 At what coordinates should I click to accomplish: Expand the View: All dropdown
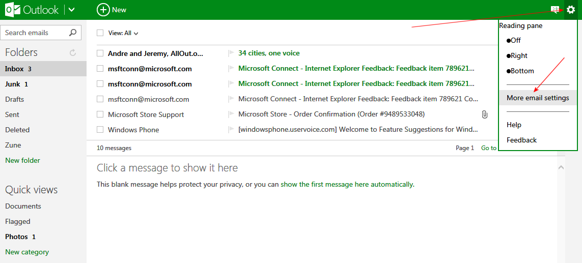123,33
